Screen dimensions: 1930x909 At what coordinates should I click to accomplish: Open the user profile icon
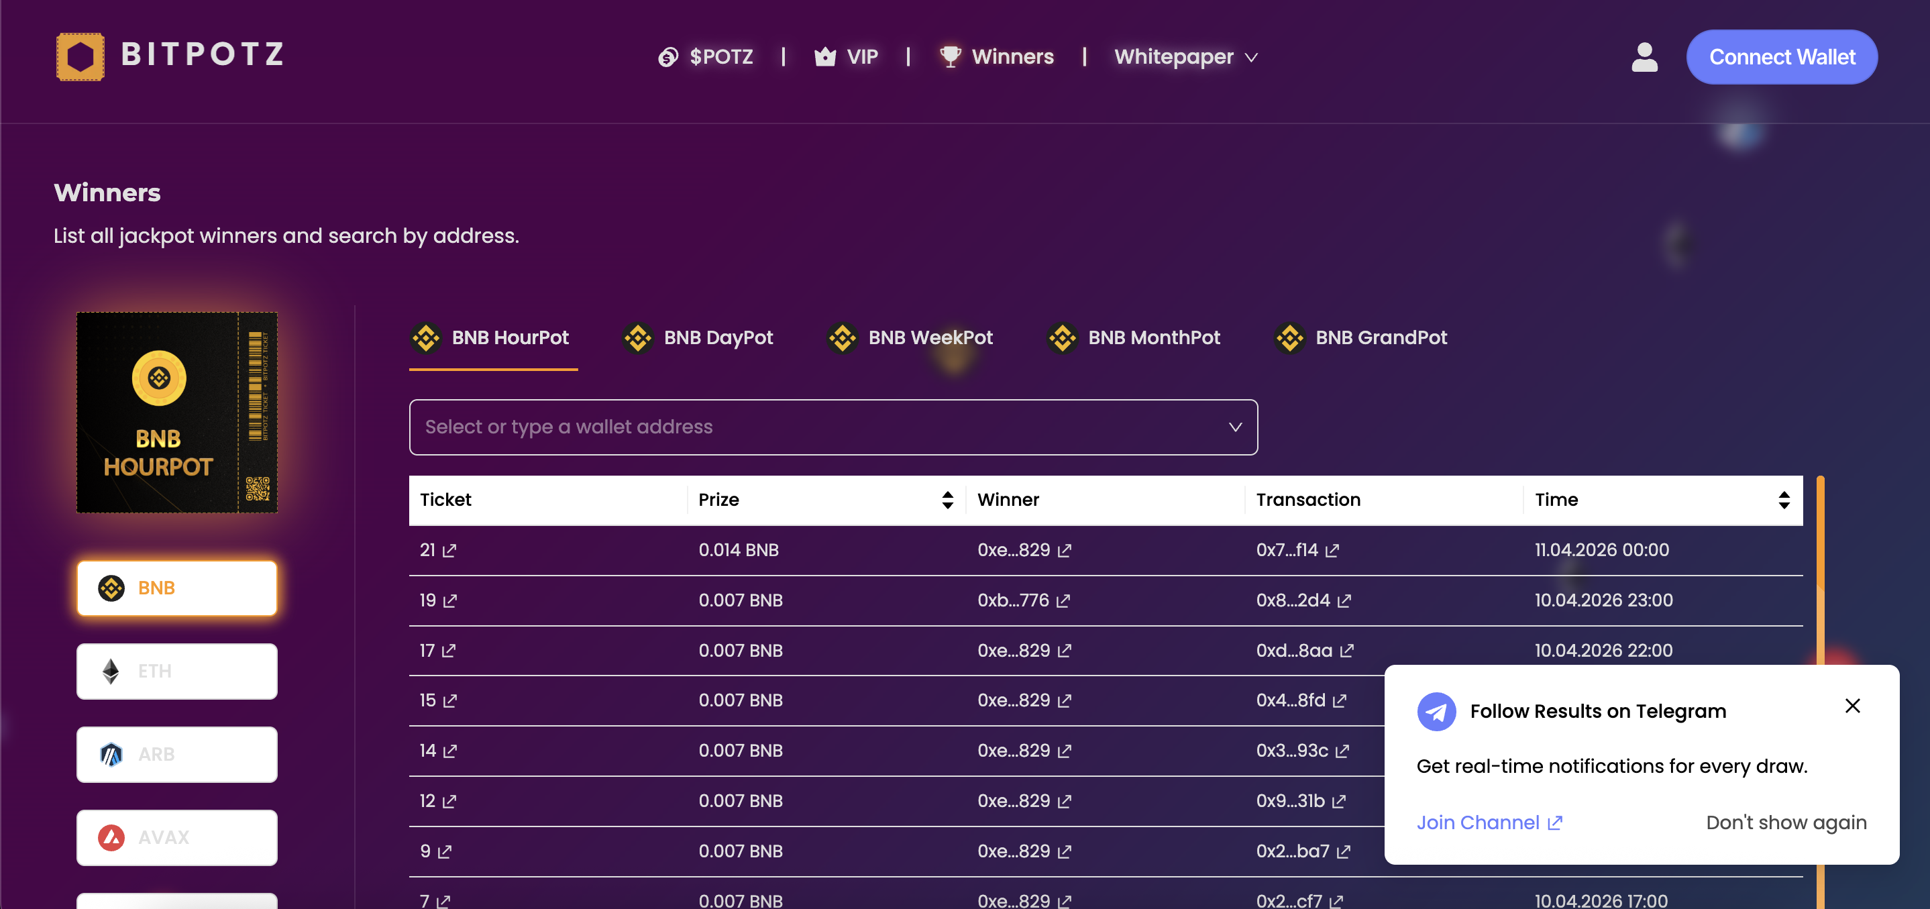(1644, 56)
